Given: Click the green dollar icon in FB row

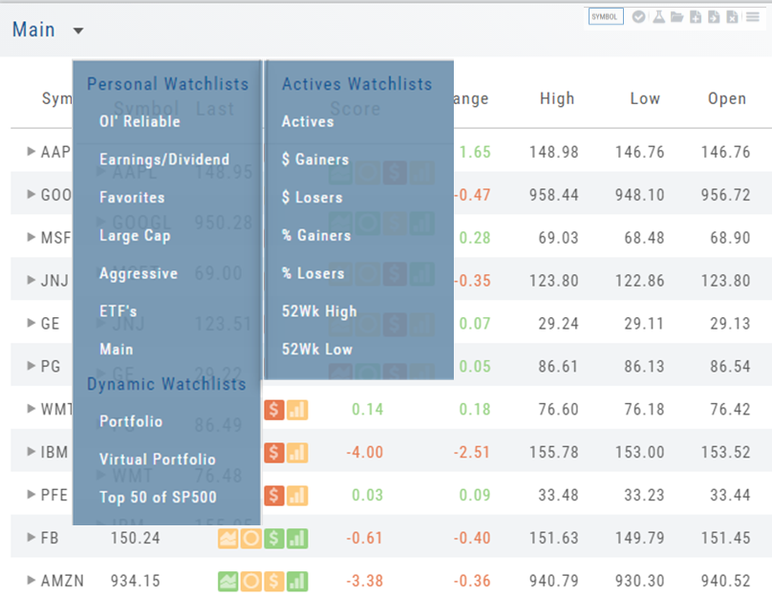Looking at the screenshot, I should pos(274,538).
